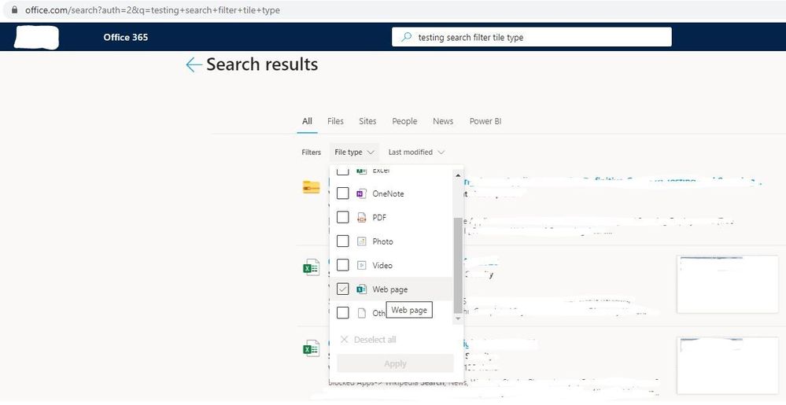Click the Search results heading

tap(262, 64)
